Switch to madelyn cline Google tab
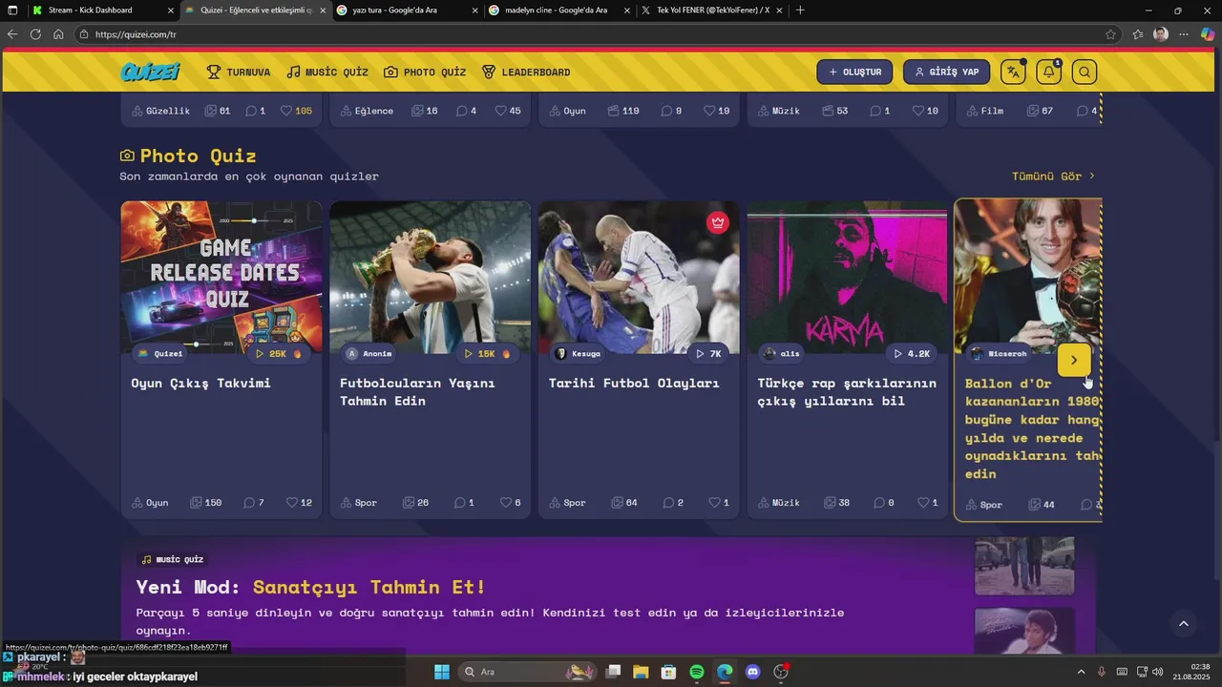The image size is (1222, 687). pos(558,10)
